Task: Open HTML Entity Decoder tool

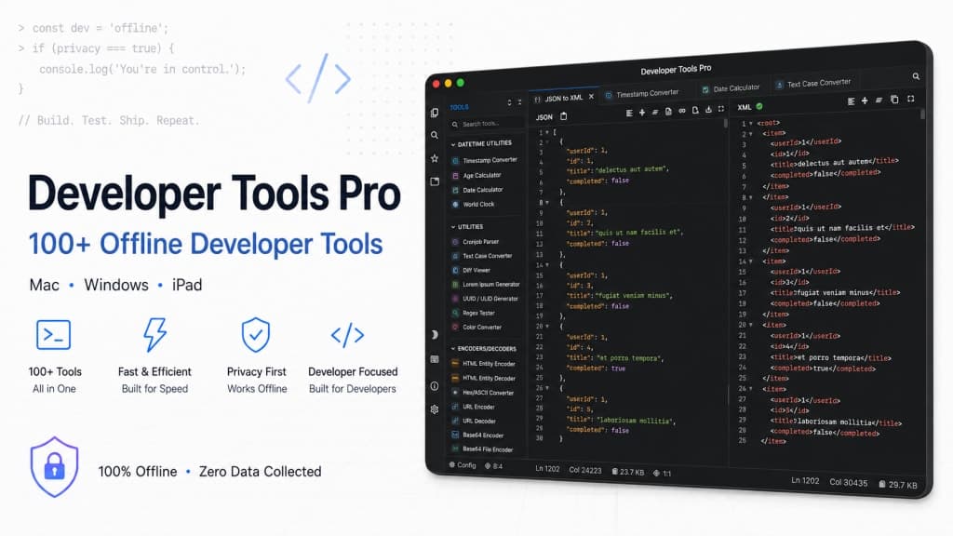Action: click(483, 378)
